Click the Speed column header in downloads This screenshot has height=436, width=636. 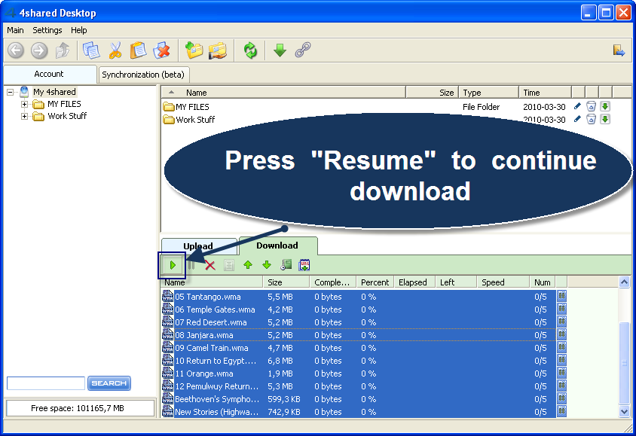click(x=503, y=282)
